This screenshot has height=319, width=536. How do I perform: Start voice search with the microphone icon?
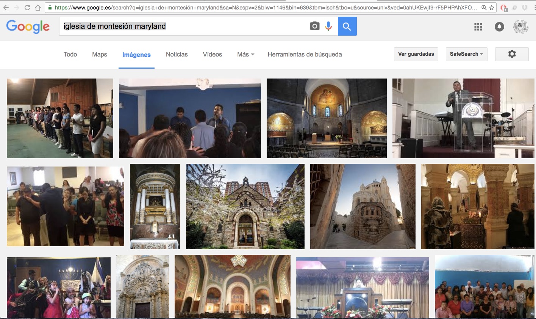coord(328,26)
